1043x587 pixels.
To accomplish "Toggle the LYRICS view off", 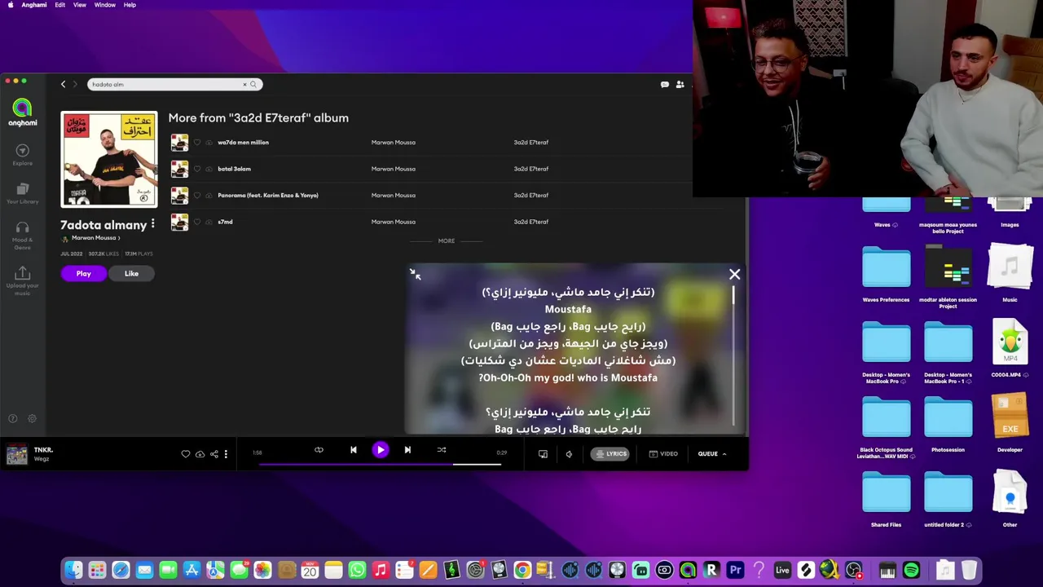I will [610, 454].
